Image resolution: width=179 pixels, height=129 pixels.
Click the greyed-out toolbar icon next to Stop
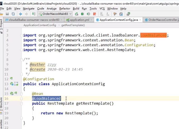pos(102,14)
